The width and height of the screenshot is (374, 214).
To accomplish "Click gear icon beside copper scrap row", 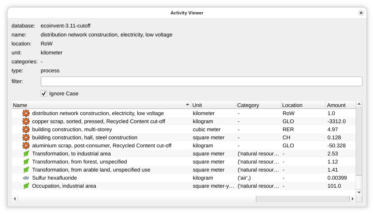I will 26,121.
